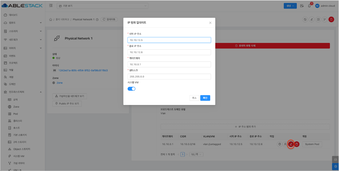Open the 10 / 쪽 page size dropdown
This screenshot has width=339, height=171.
196,154
